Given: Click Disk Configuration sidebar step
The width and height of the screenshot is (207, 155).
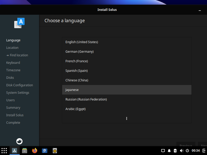Looking at the screenshot, I should point(20,85).
